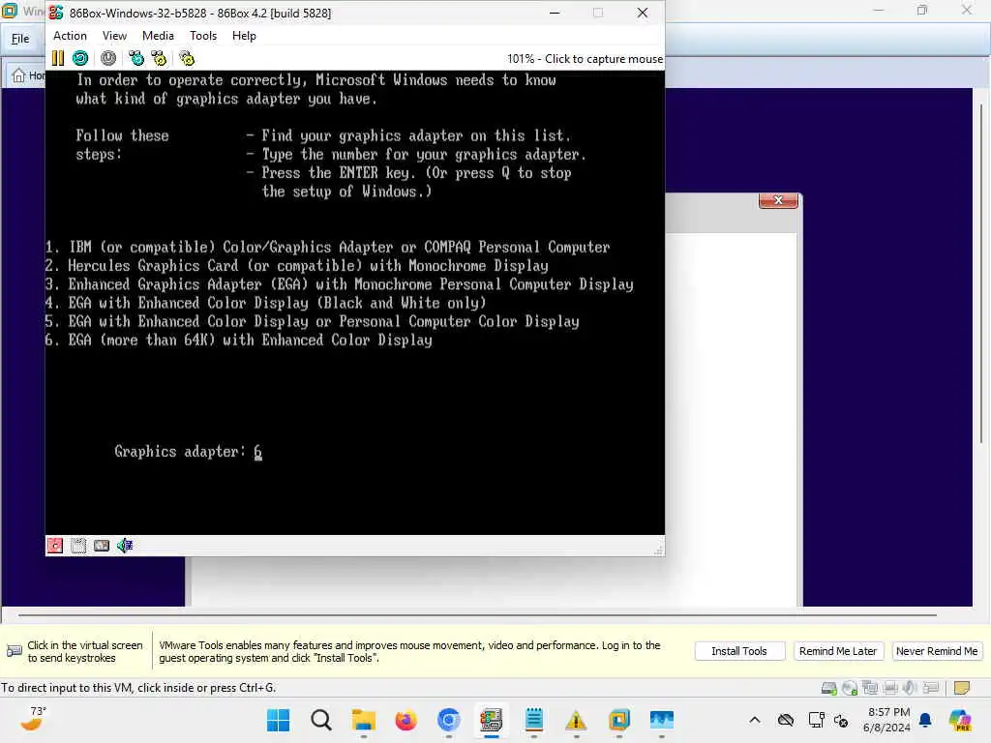
Task: Open the 86Box View menu
Action: pos(114,36)
